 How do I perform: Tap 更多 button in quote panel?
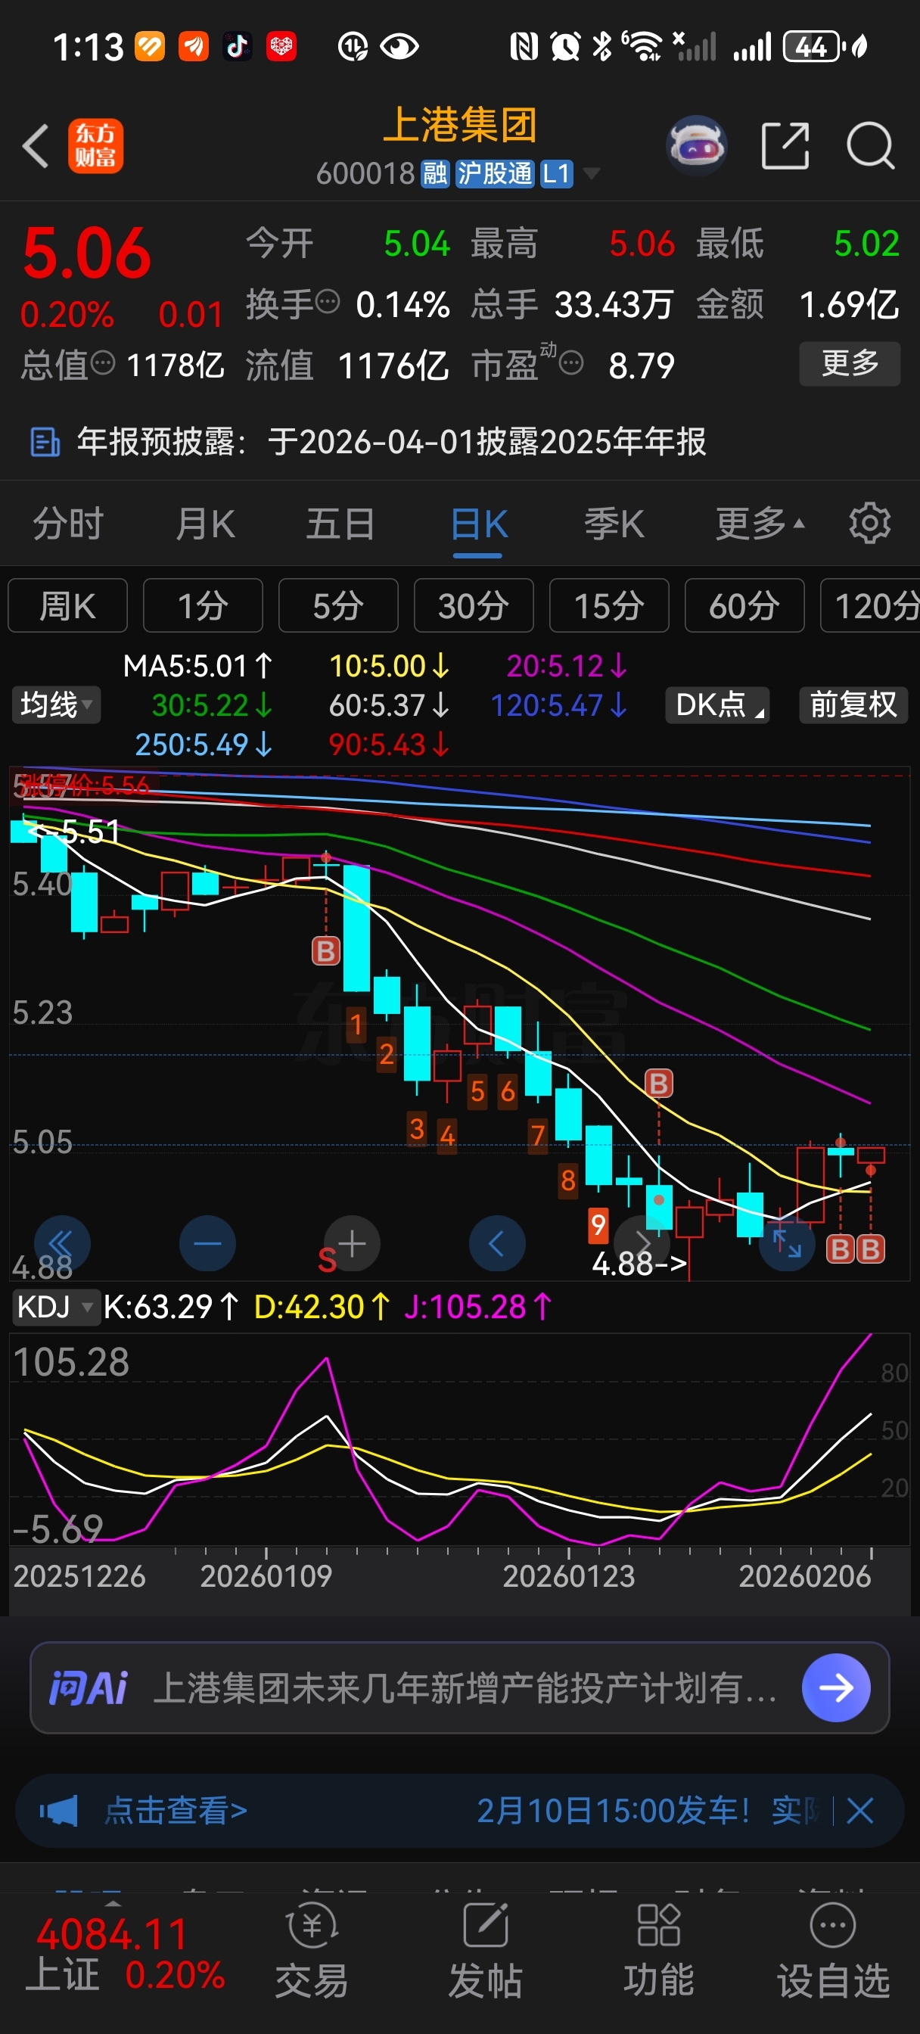[850, 363]
